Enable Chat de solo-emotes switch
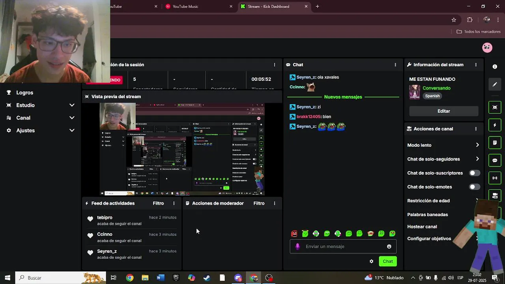 click(475, 187)
